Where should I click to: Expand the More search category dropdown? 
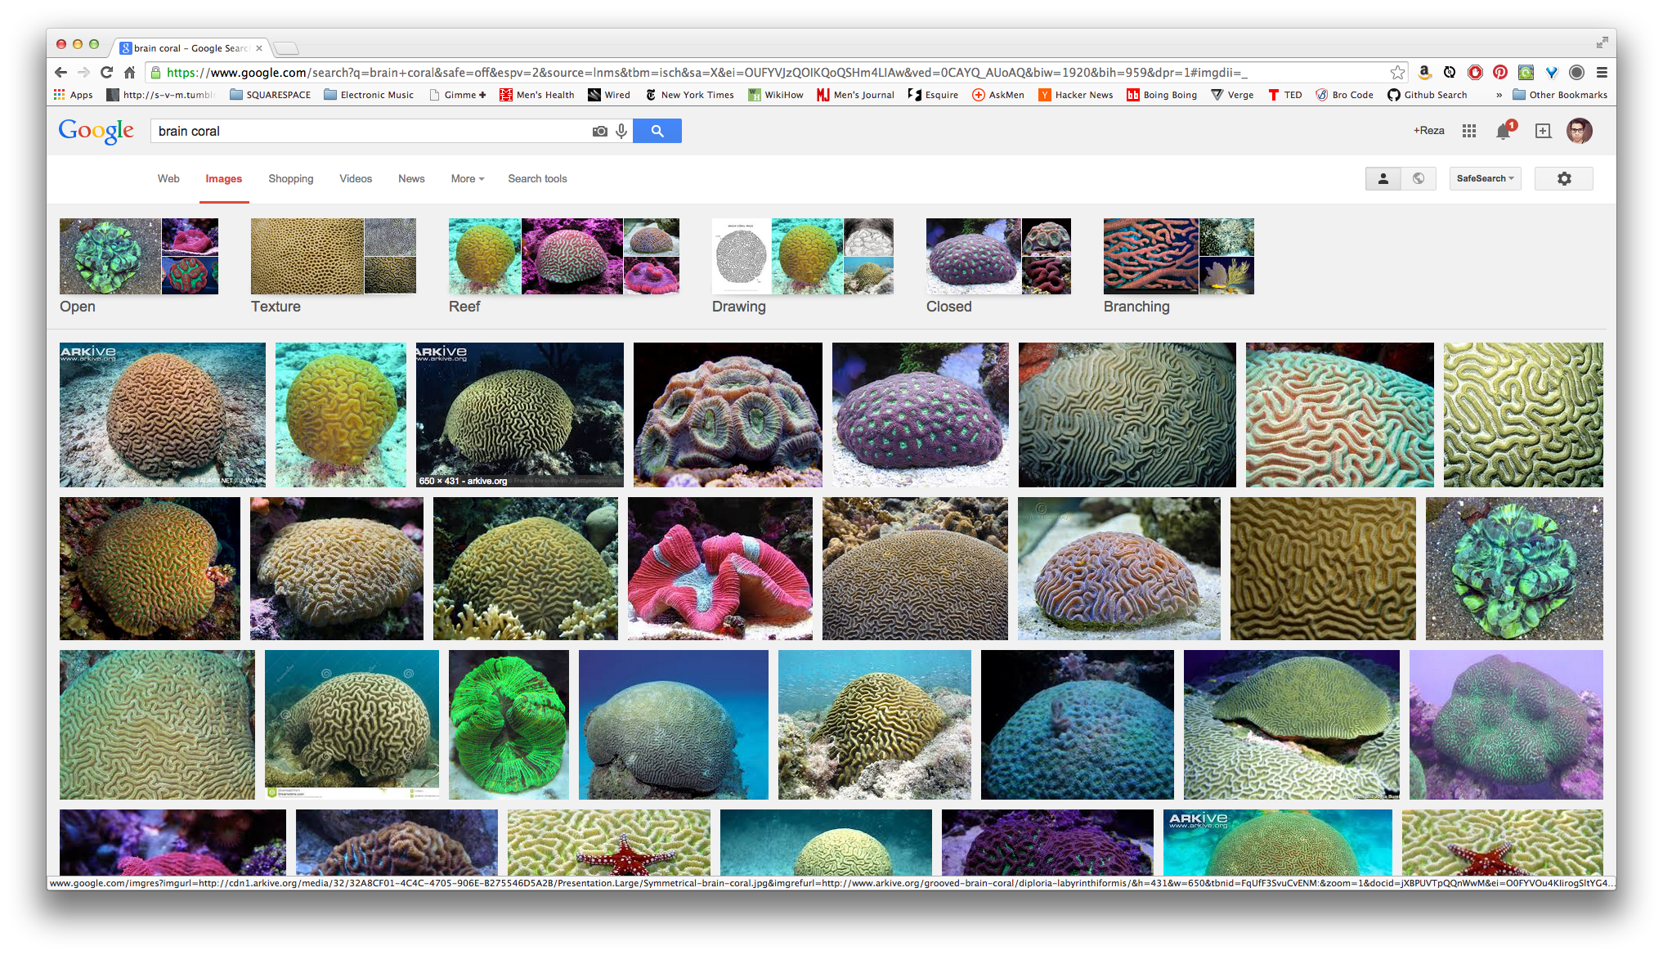click(468, 178)
